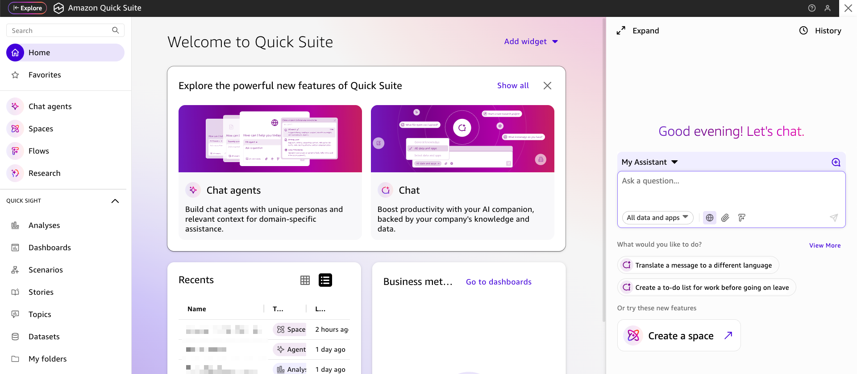Click the send message arrow icon

833,218
